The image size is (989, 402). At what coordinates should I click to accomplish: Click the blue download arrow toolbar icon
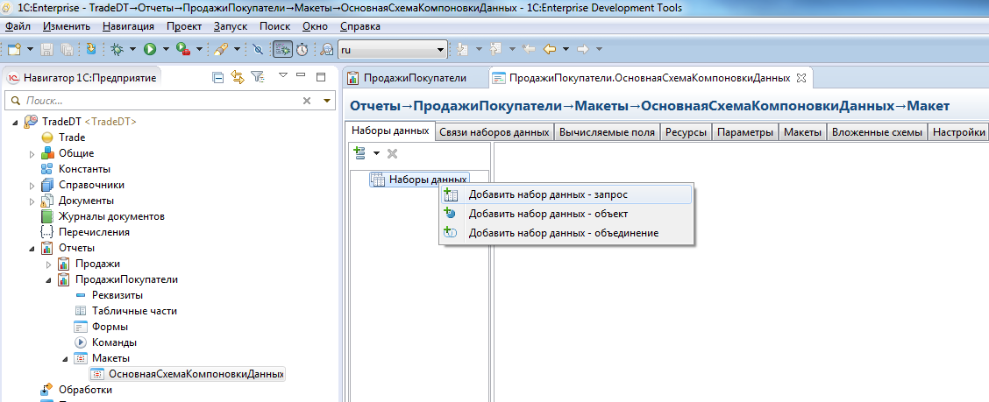click(x=91, y=49)
